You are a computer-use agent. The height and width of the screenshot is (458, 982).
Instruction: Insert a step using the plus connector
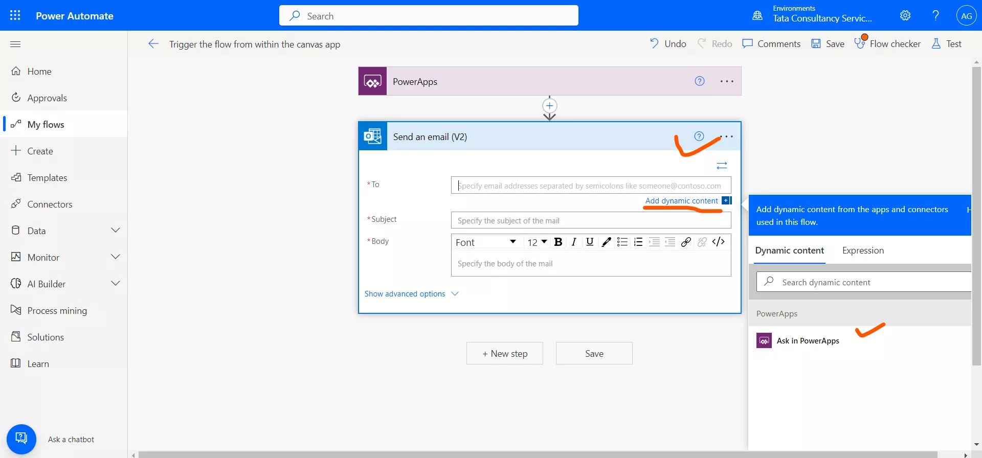[549, 106]
